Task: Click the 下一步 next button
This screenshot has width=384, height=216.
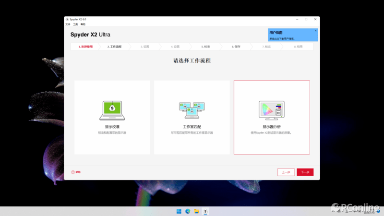Action: point(305,172)
